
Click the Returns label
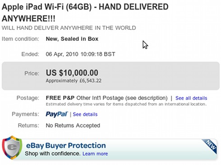point(28,125)
